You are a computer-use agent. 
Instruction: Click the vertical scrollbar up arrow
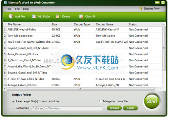tap(164, 24)
